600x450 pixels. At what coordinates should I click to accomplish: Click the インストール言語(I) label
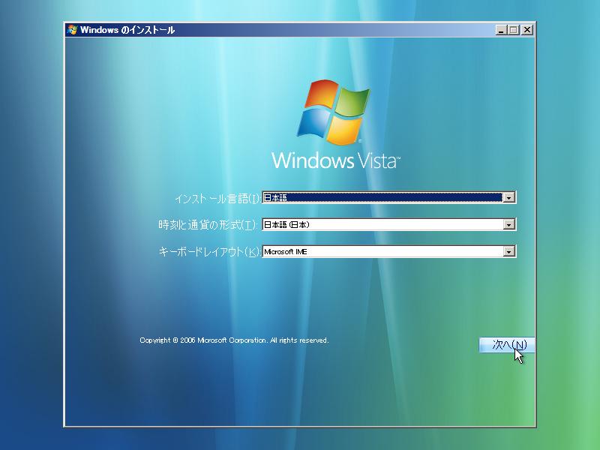tap(217, 199)
